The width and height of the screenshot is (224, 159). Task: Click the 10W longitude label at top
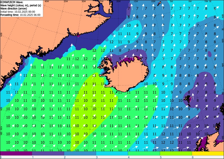(x=153, y=1)
